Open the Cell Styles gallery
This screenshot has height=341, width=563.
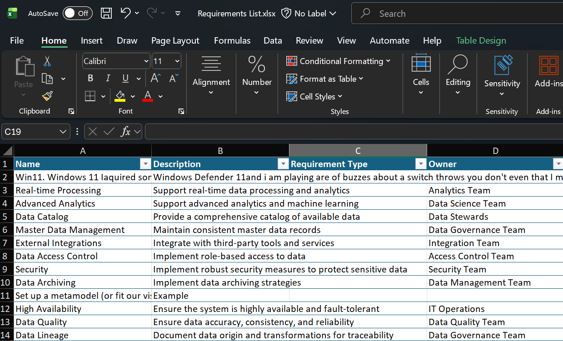click(x=314, y=96)
